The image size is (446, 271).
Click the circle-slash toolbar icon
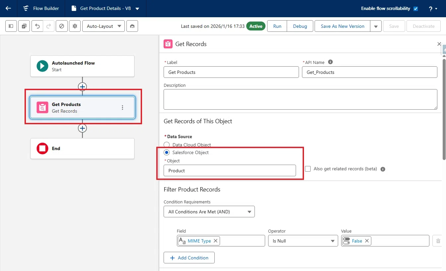[61, 26]
